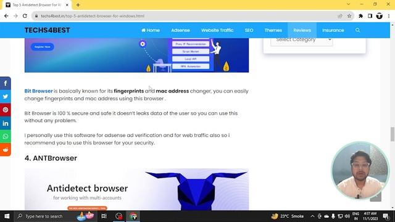Image resolution: width=395 pixels, height=222 pixels.
Task: Click the TECHS4BEST site logo
Action: tap(47, 30)
